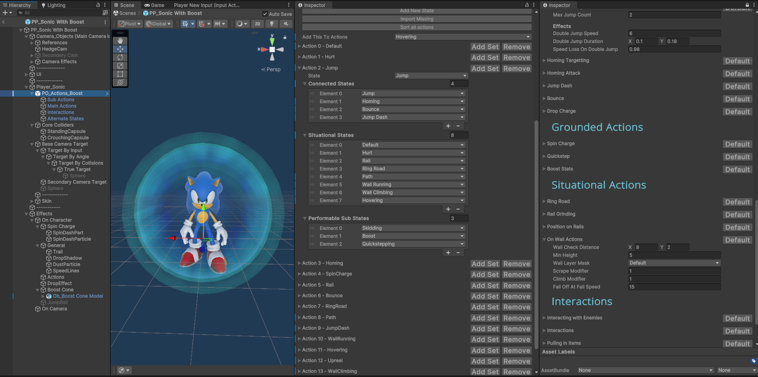Collapse the Situational States list

click(x=305, y=135)
